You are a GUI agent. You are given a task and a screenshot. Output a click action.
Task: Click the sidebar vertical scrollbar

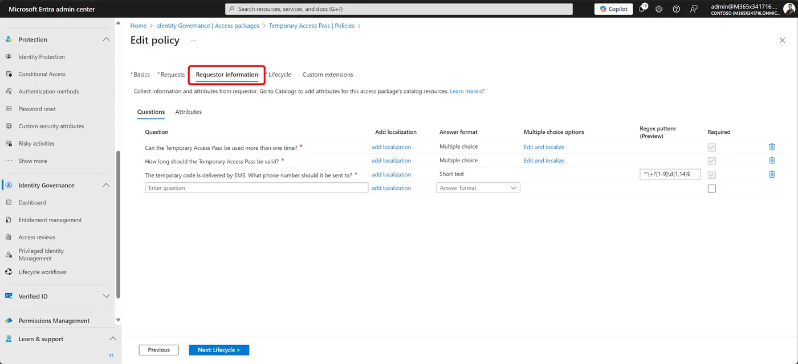118,224
